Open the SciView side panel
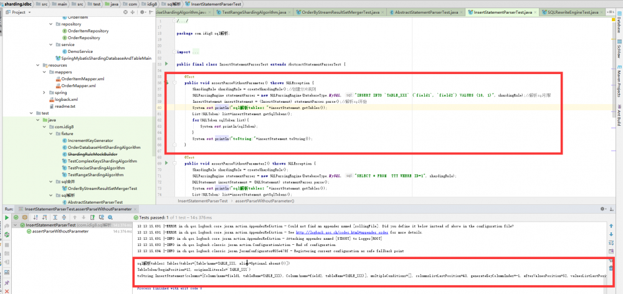 pos(618,49)
